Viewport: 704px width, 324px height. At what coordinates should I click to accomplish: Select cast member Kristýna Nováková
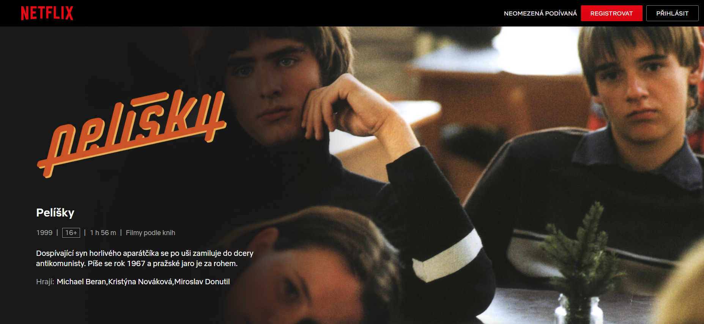click(x=140, y=282)
